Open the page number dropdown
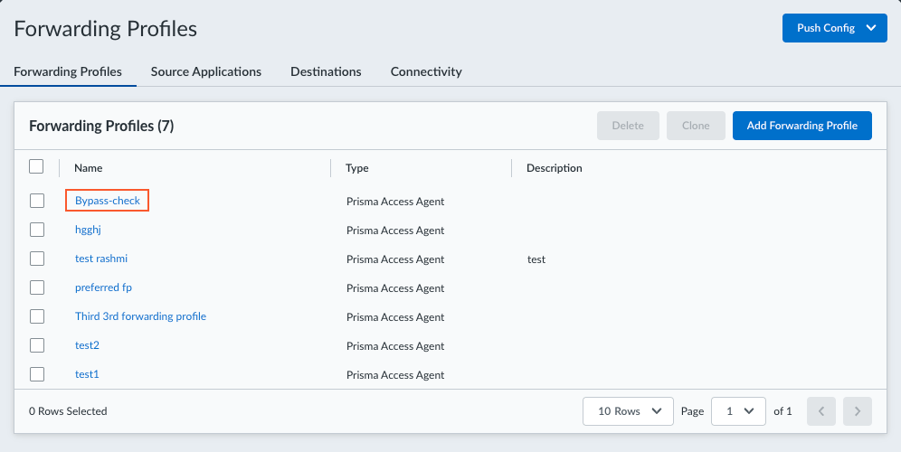Screen dimensions: 901x452 (738, 411)
